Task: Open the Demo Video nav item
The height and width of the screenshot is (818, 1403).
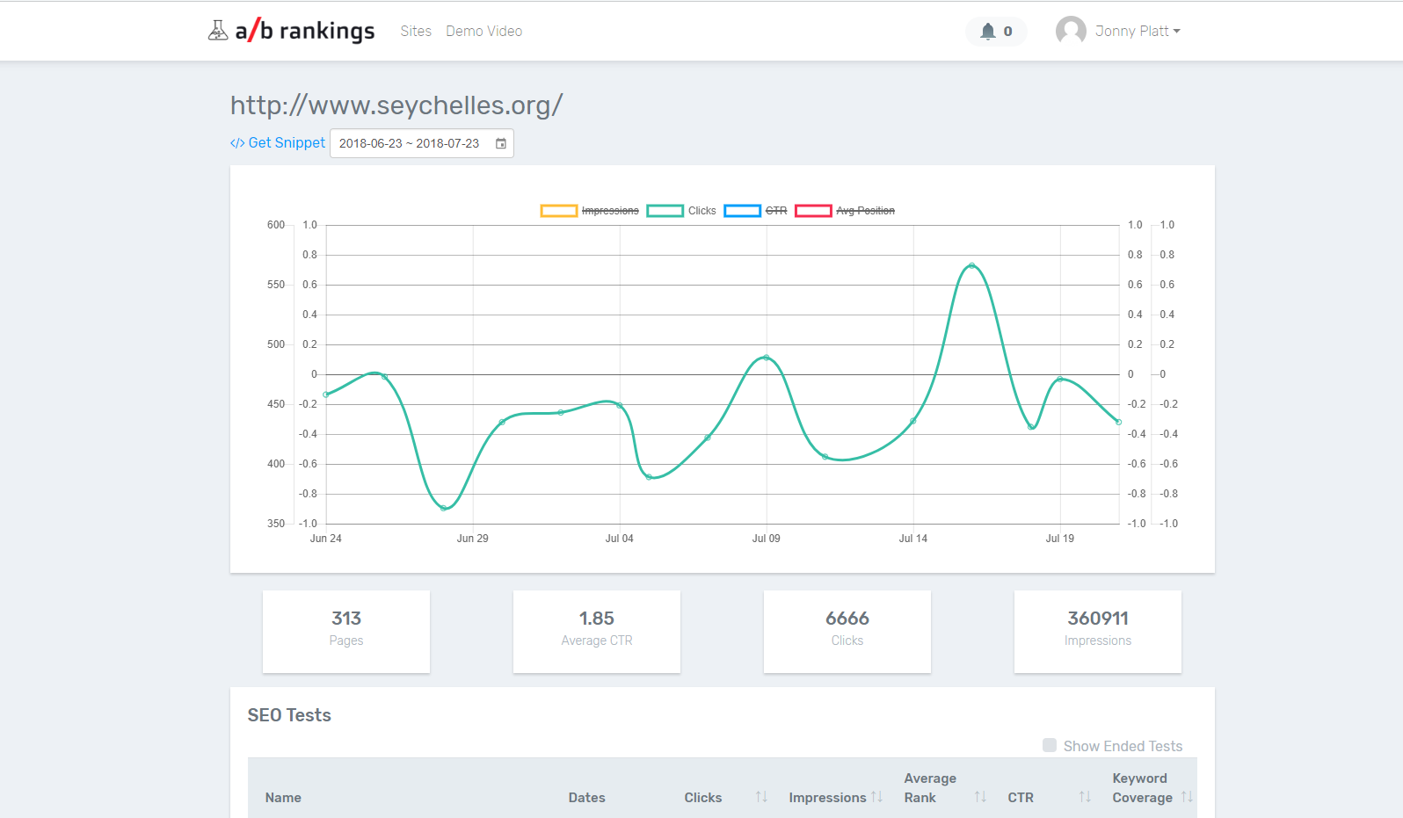Action: (483, 32)
